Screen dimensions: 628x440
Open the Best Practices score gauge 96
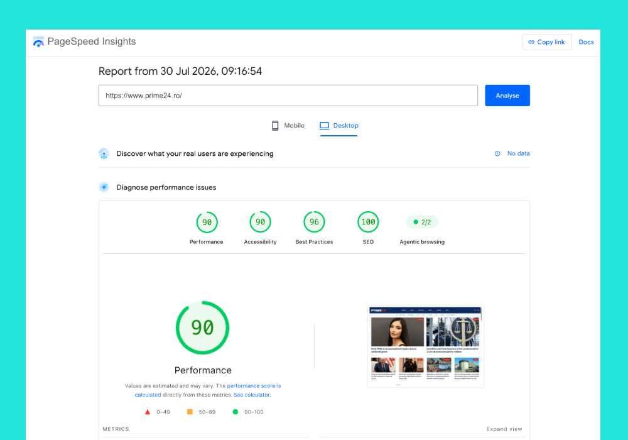click(314, 222)
